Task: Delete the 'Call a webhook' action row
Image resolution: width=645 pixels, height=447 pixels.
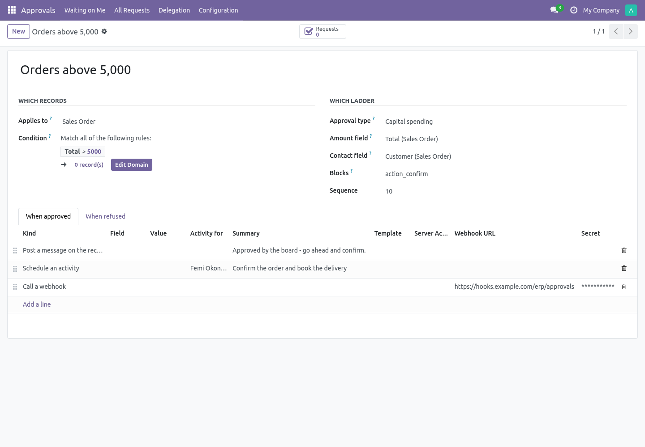Action: tap(624, 287)
